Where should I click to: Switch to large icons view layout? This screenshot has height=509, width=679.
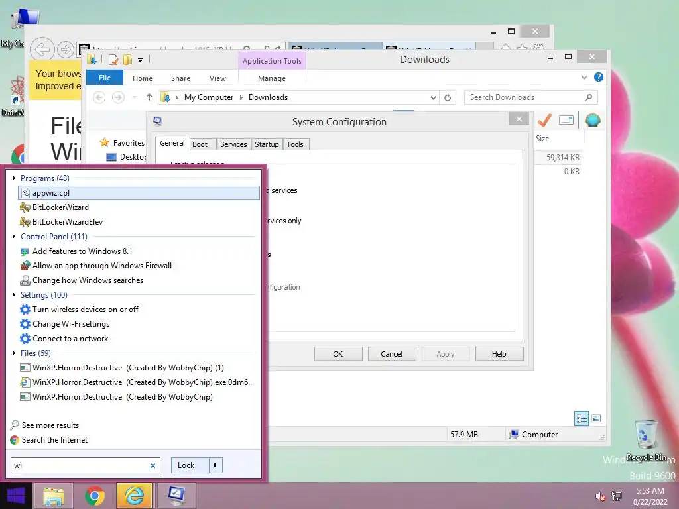[x=596, y=419]
